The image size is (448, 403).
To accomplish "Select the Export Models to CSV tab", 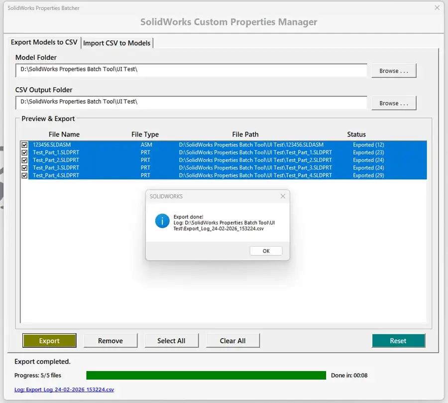I will pos(44,42).
